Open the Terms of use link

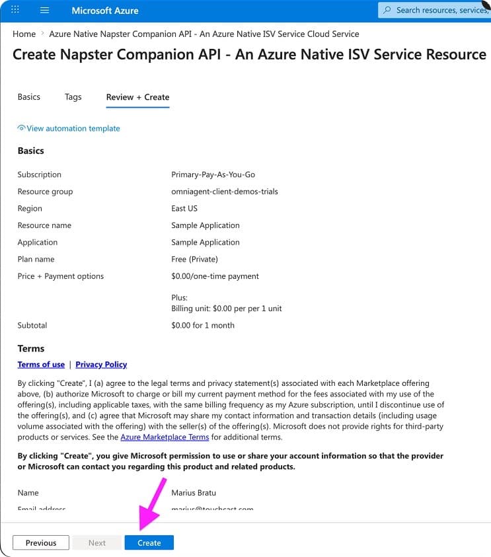pyautogui.click(x=41, y=365)
